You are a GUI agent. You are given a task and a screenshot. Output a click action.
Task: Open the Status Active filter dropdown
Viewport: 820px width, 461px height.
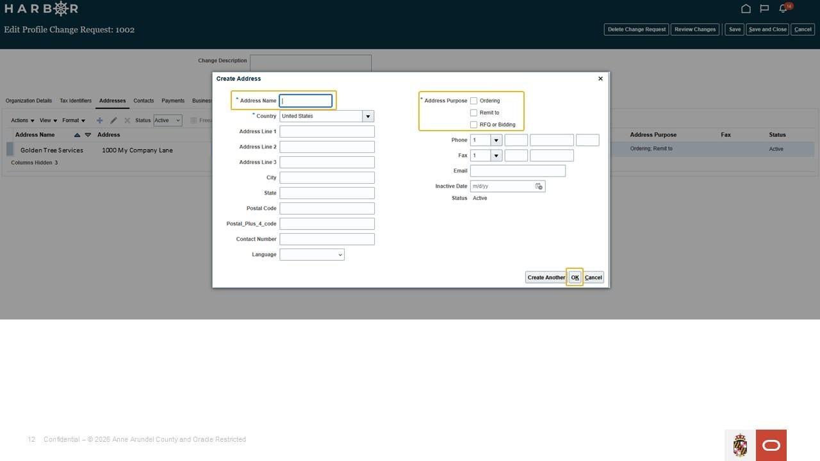168,120
